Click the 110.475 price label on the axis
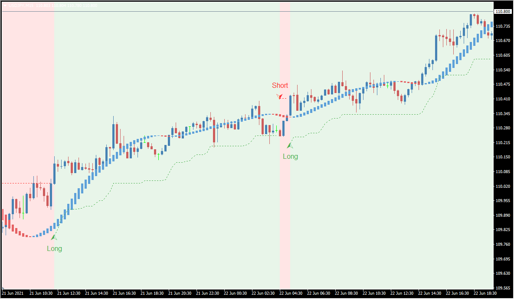This screenshot has height=299, width=514. [503, 84]
